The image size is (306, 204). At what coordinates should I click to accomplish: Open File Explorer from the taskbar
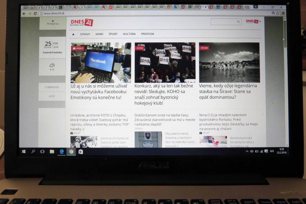coord(52,152)
